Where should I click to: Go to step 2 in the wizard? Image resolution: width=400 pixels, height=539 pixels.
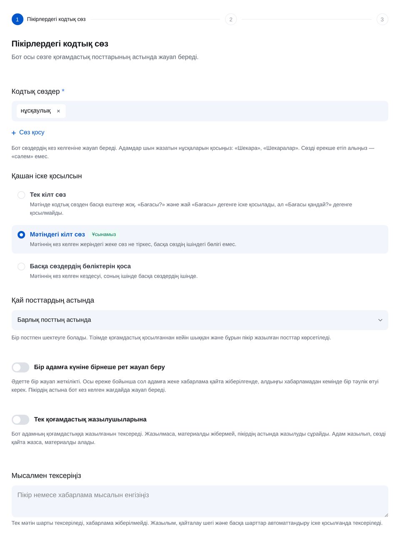231,20
